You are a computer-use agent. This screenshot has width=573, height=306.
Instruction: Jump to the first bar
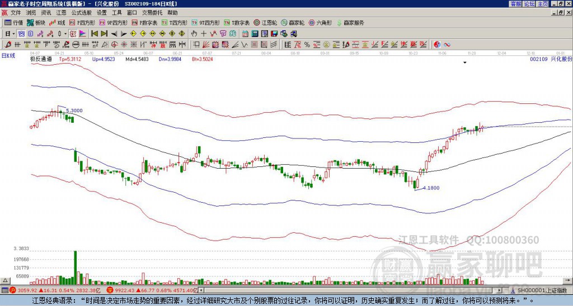click(x=94, y=34)
